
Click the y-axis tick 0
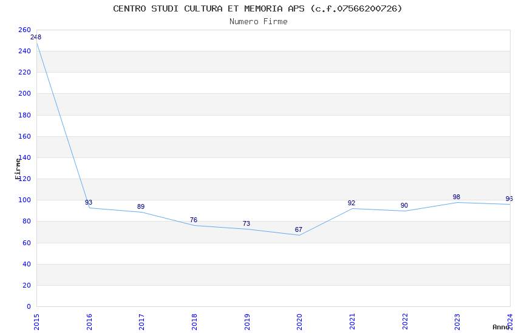click(29, 306)
